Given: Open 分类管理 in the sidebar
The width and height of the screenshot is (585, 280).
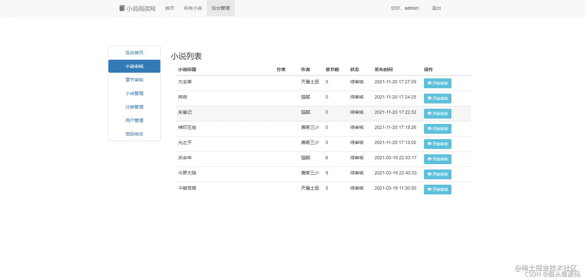Looking at the screenshot, I should tap(134, 107).
